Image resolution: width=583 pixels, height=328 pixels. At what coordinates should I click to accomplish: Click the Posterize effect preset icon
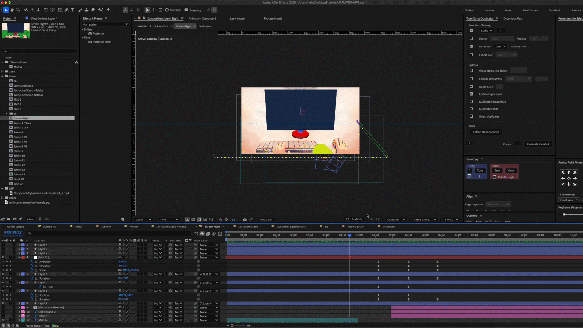(90, 34)
